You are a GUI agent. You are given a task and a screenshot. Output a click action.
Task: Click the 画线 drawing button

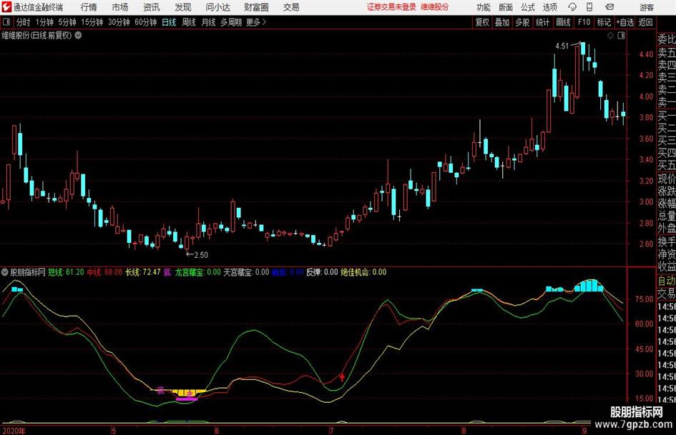coord(563,22)
